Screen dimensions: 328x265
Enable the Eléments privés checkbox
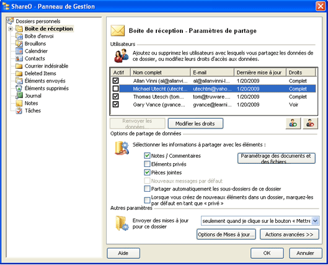[147, 164]
